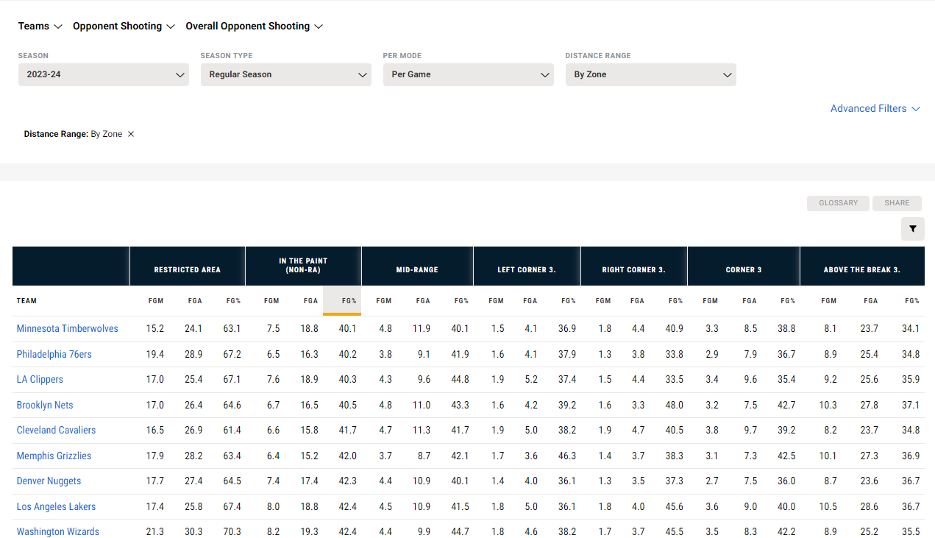This screenshot has width=935, height=538.
Task: Open the Teams navigation menu
Action: click(40, 26)
